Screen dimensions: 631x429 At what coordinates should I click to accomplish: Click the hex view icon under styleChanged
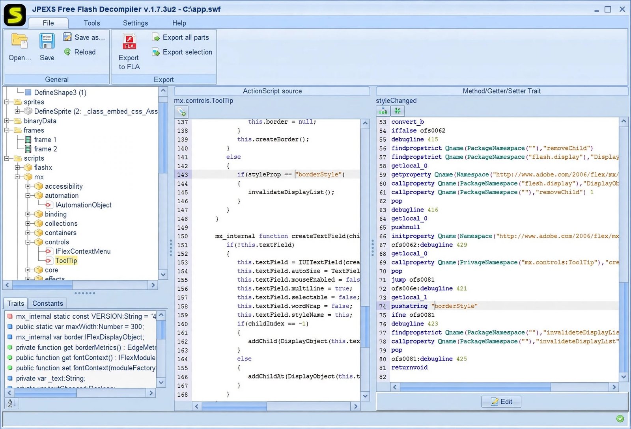tap(398, 111)
